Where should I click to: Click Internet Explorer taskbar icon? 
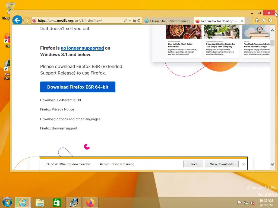click(x=23, y=203)
